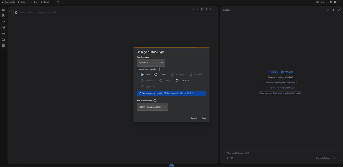Click the cloud save status icon
Viewport: 343px width, 167px height.
pos(58,2)
